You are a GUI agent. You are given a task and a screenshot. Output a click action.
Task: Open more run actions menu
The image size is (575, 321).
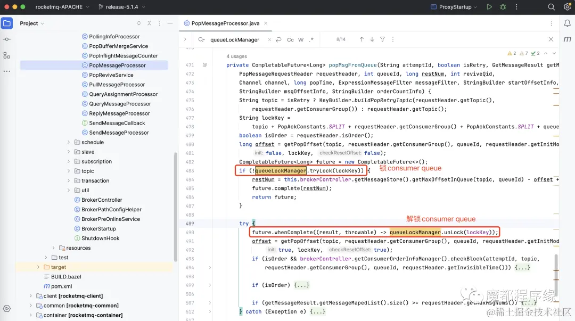coord(516,7)
